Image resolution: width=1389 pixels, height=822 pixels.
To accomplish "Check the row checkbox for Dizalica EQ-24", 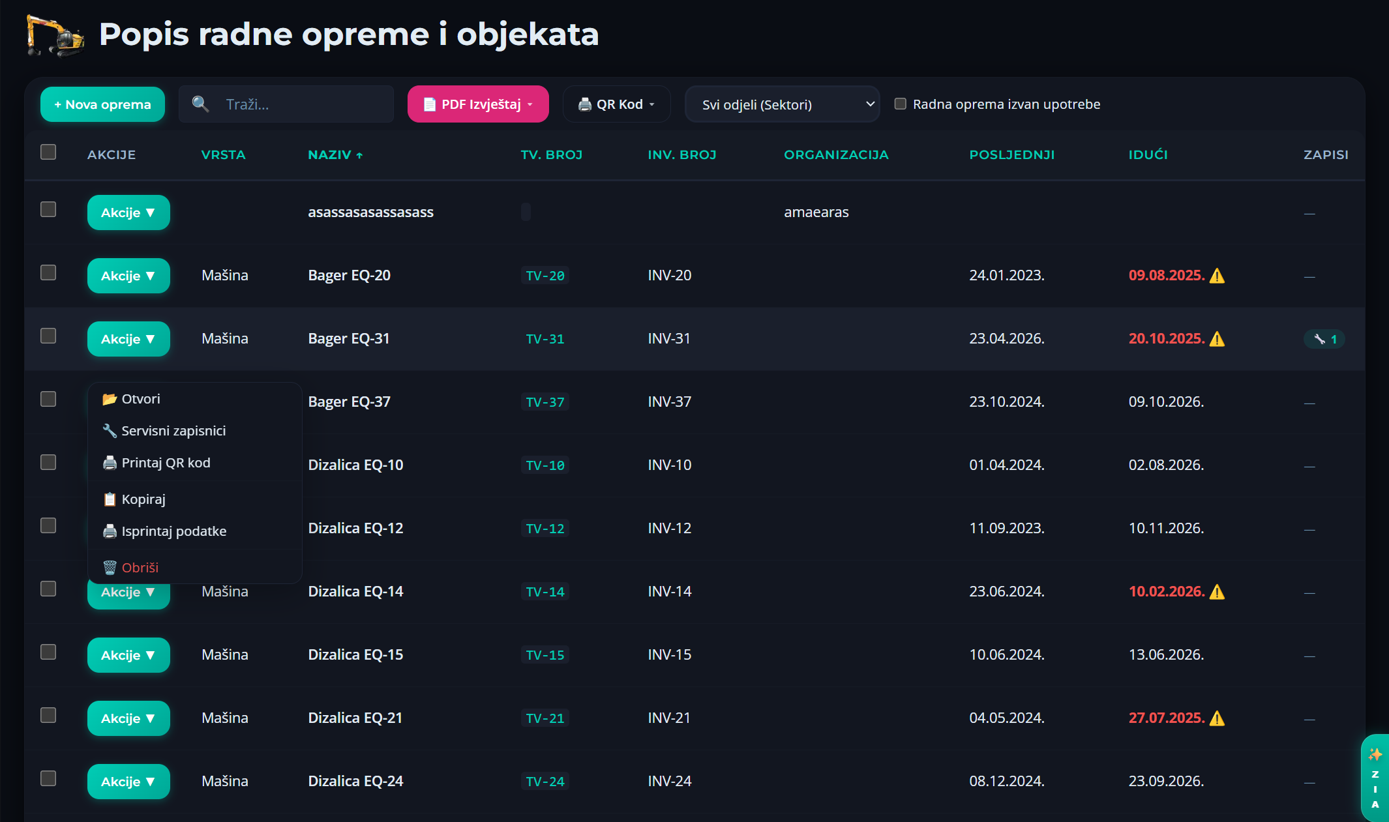I will coord(48,778).
